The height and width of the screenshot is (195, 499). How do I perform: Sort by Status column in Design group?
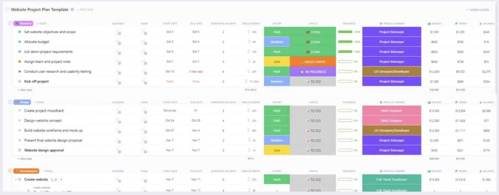[x=313, y=102]
